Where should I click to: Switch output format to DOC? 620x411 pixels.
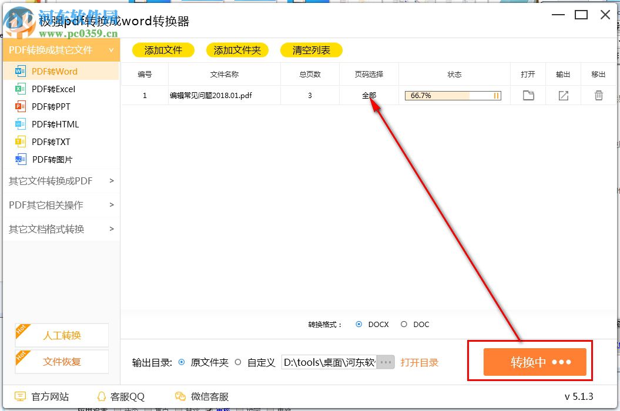point(404,324)
